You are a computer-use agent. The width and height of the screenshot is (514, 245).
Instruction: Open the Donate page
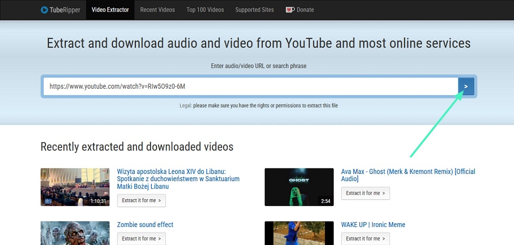(300, 10)
